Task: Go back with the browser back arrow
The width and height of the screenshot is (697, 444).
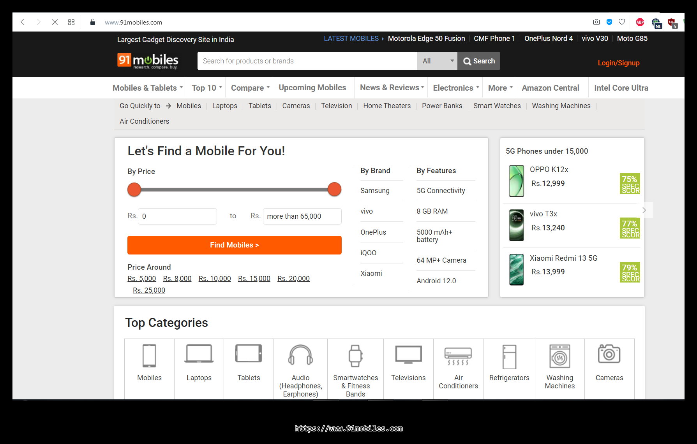Action: point(23,22)
